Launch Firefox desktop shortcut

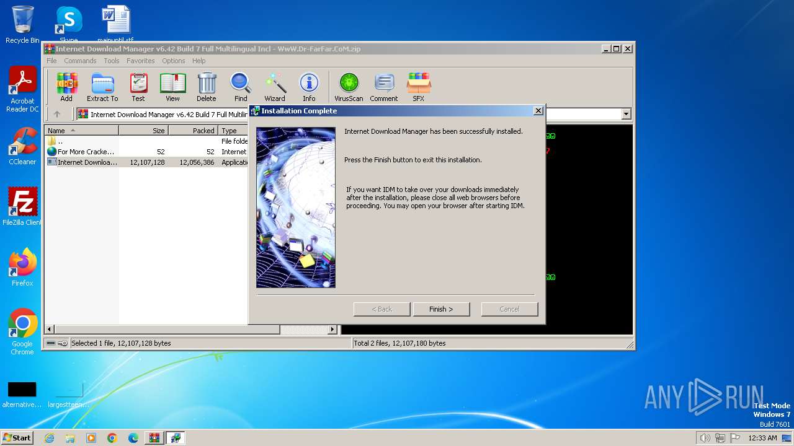(22, 268)
